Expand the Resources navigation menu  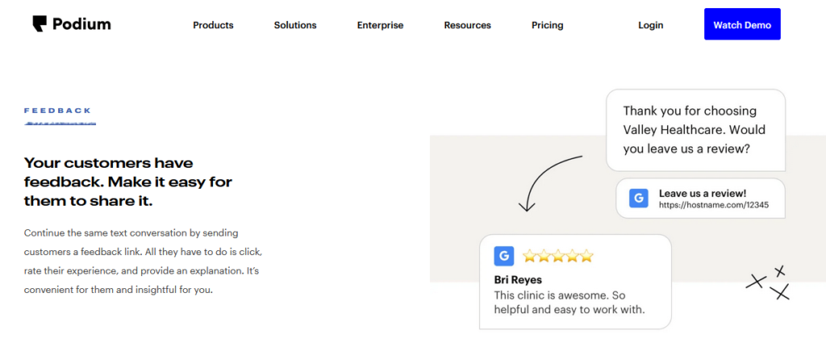pyautogui.click(x=467, y=25)
